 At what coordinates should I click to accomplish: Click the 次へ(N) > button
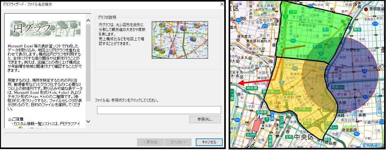click(x=178, y=142)
